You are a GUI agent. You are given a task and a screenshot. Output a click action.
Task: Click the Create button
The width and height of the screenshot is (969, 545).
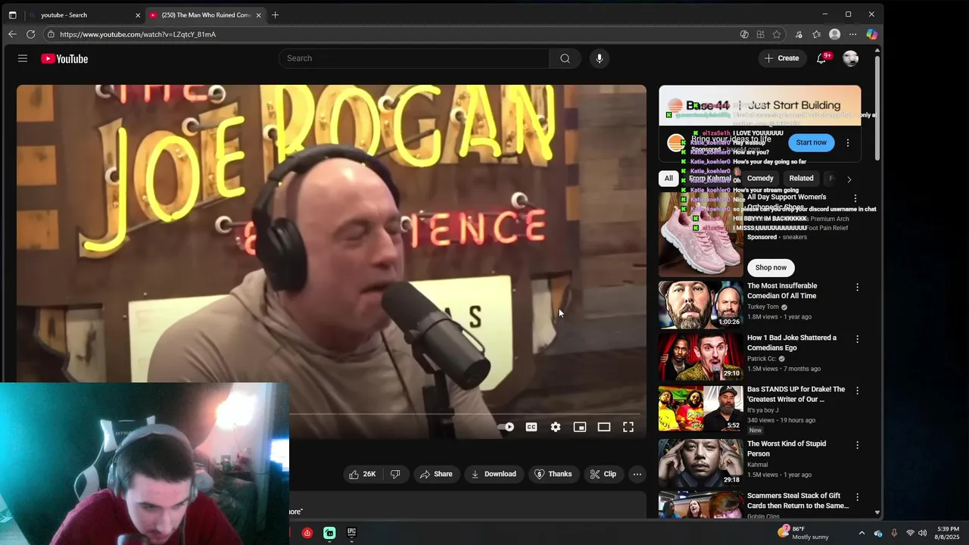click(781, 58)
